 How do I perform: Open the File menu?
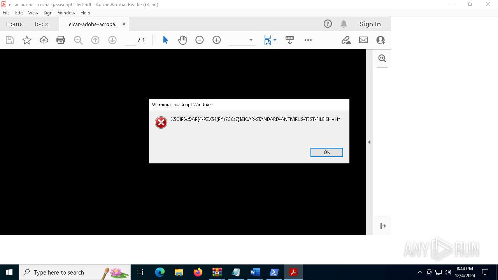tap(6, 13)
